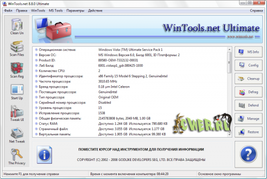Click the 89580-OEM-7332132-00031 product ID value
267x179 pixels.
[118, 60]
